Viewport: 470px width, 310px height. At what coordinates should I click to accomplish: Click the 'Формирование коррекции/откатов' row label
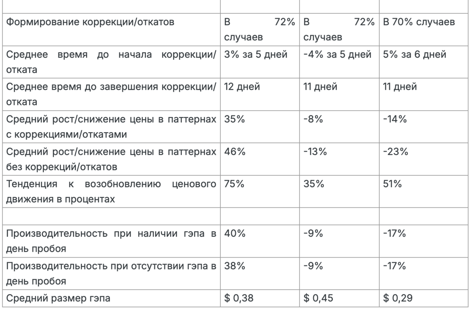[90, 22]
